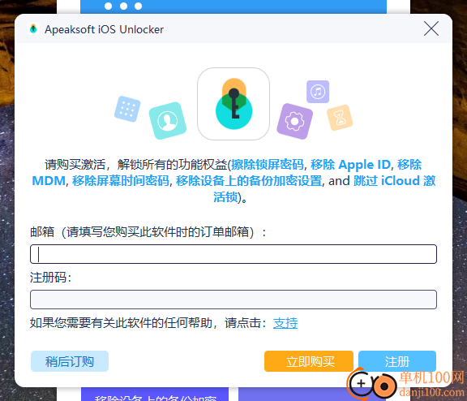Click the 移除设备上的备份加密设置 feature text
467x401 pixels.
click(249, 181)
